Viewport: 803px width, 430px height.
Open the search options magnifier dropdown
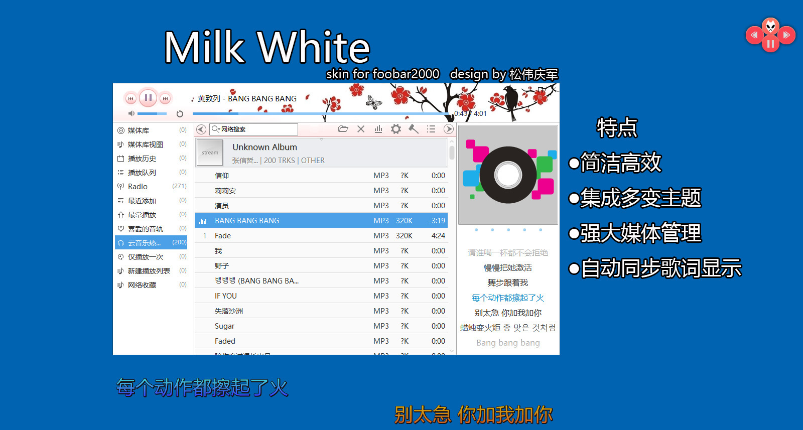(216, 129)
